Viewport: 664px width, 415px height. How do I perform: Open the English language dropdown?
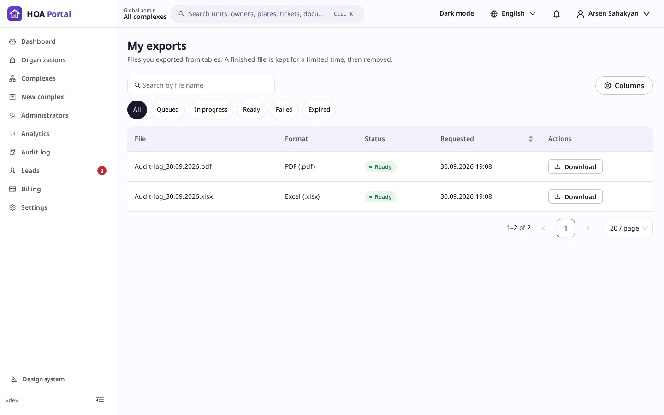coord(513,13)
